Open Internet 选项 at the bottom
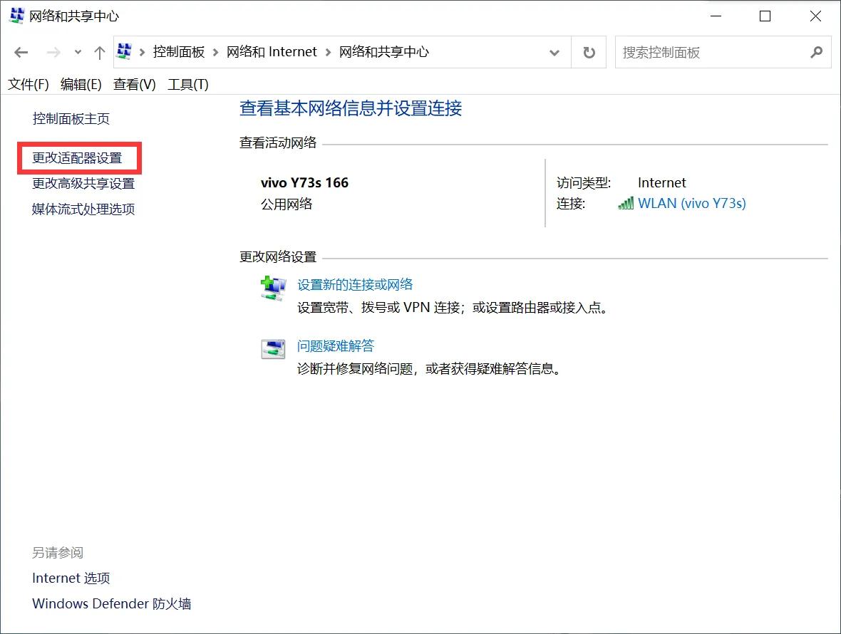Viewport: 841px width, 634px height. click(x=71, y=578)
